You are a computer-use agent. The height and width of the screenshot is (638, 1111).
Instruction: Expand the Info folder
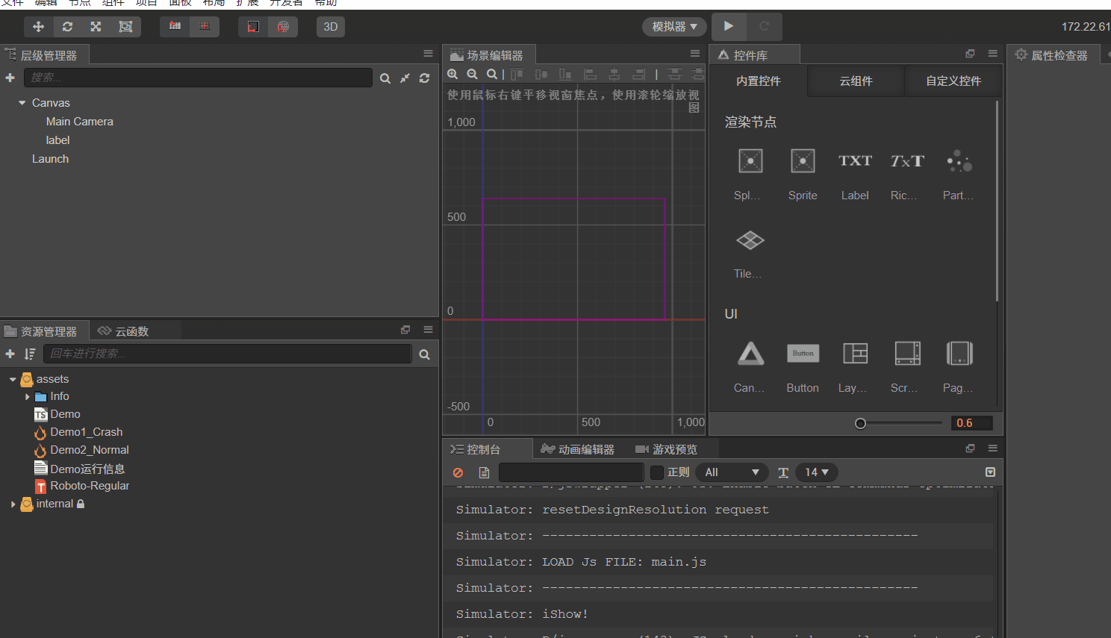(x=28, y=397)
